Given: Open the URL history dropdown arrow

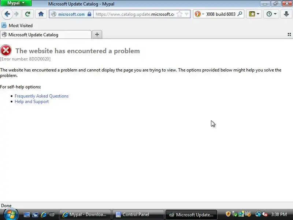Looking at the screenshot, I should tap(186, 14).
